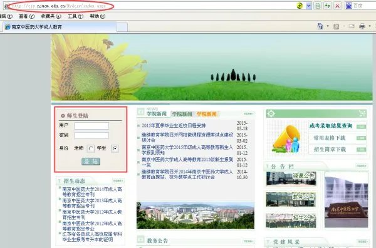Open the 收藏夹(A) menu

[x=51, y=16]
